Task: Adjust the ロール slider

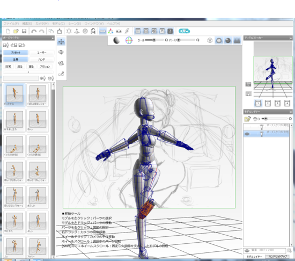Action: pos(154,40)
